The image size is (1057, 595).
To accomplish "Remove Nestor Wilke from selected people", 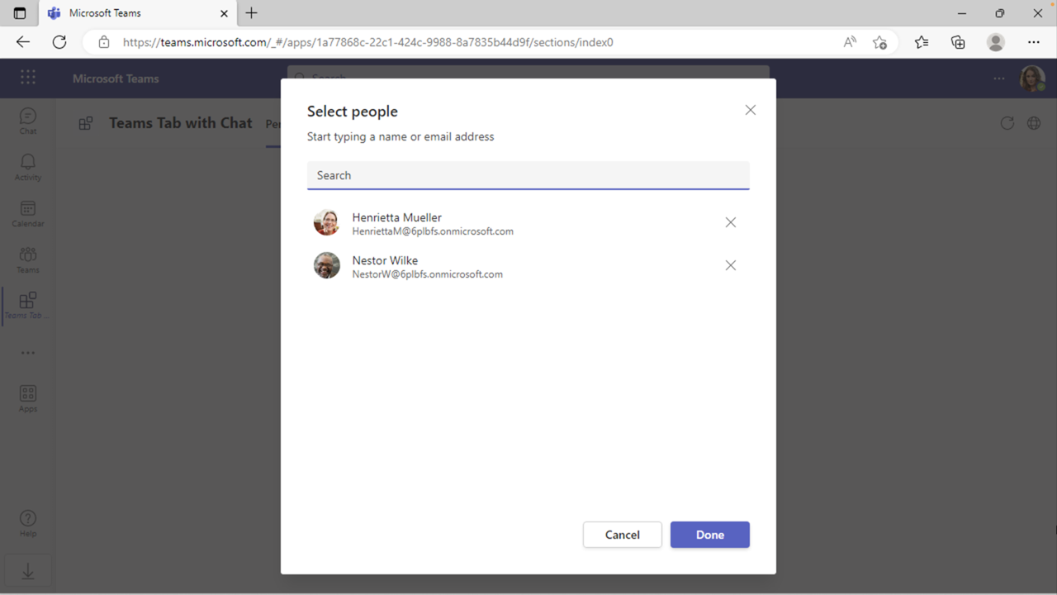I will [x=730, y=265].
